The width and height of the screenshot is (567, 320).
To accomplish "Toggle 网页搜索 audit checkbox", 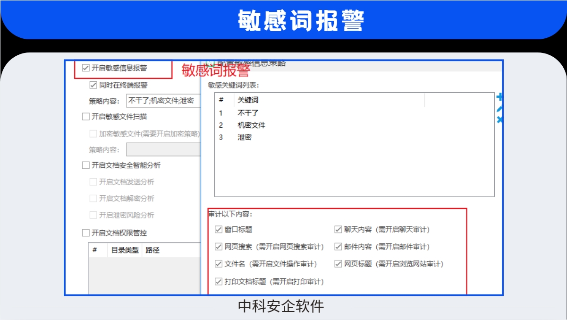I will point(219,247).
